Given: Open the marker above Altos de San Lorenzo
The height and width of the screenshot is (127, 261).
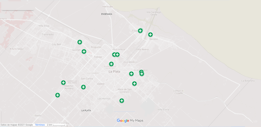Looking at the screenshot, I should 134,84.
